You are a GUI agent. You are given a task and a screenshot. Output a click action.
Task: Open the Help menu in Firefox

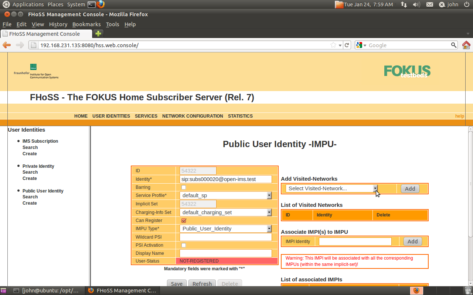click(130, 24)
